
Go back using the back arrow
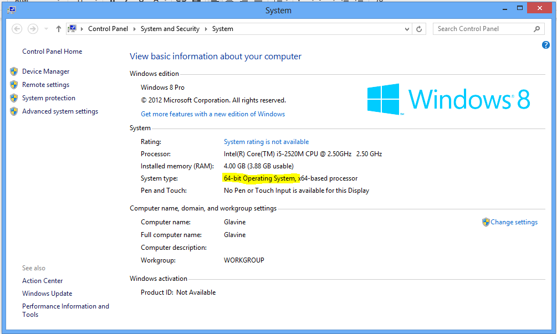[x=17, y=29]
